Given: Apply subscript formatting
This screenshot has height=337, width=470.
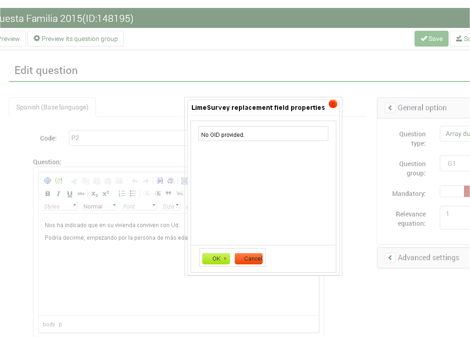Looking at the screenshot, I should 95,194.
